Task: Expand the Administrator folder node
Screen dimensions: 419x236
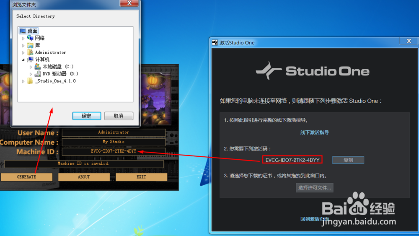Action: pyautogui.click(x=23, y=53)
